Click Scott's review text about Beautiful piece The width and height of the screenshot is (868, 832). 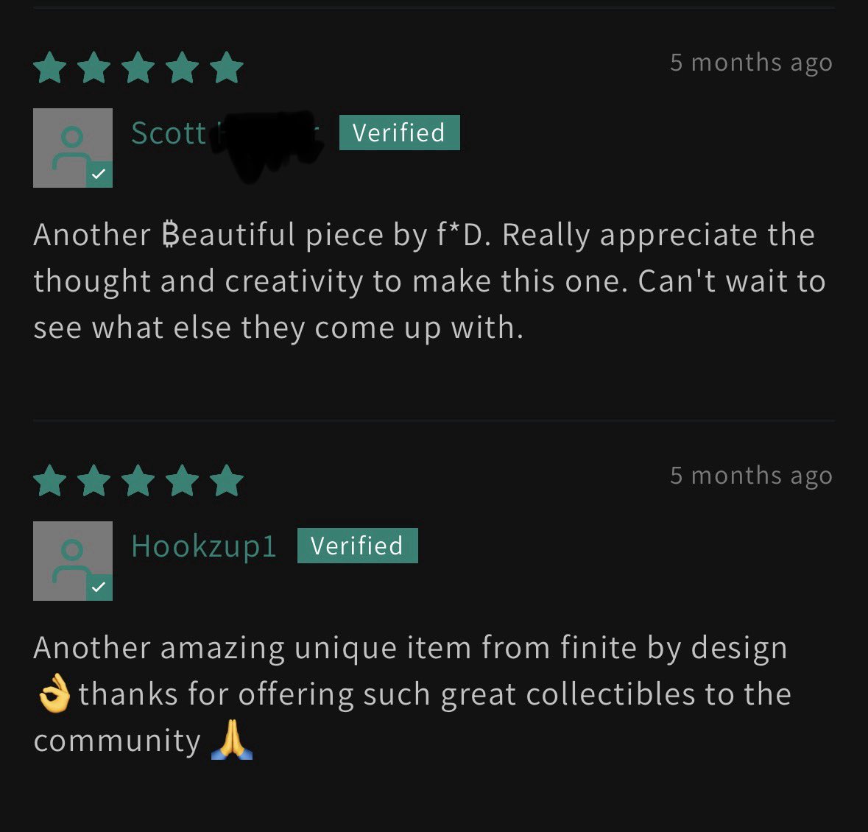[429, 281]
